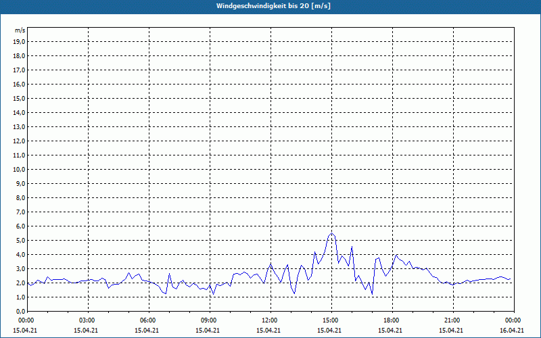Click the 0,0 y-axis origin label
This screenshot has height=338, width=541.
(21, 311)
